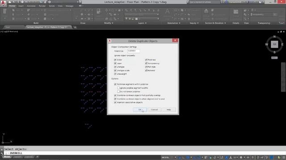Click the MODEL button in status bar
The image size is (286, 160).
(165, 157)
